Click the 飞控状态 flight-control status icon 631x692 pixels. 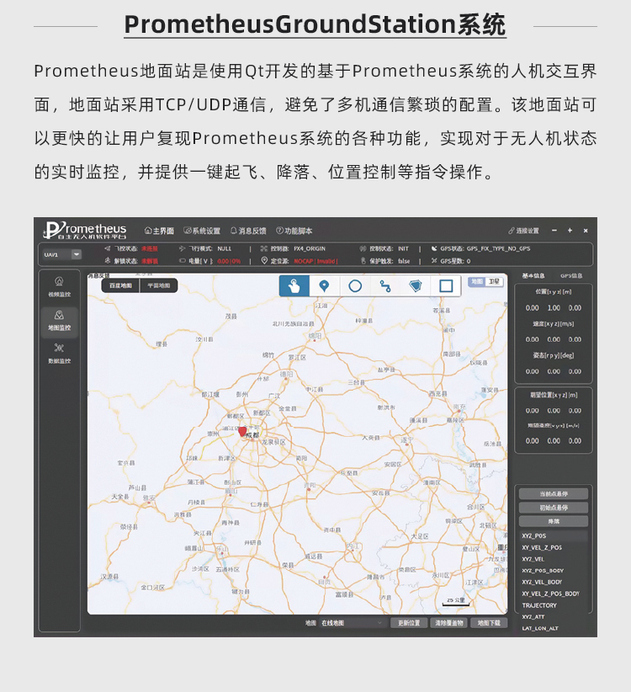tap(107, 248)
